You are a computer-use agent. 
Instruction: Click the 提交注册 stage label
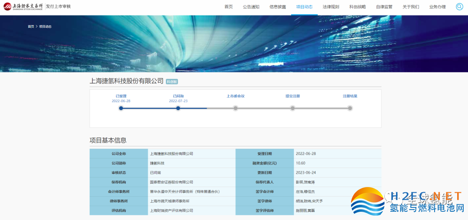293,96
